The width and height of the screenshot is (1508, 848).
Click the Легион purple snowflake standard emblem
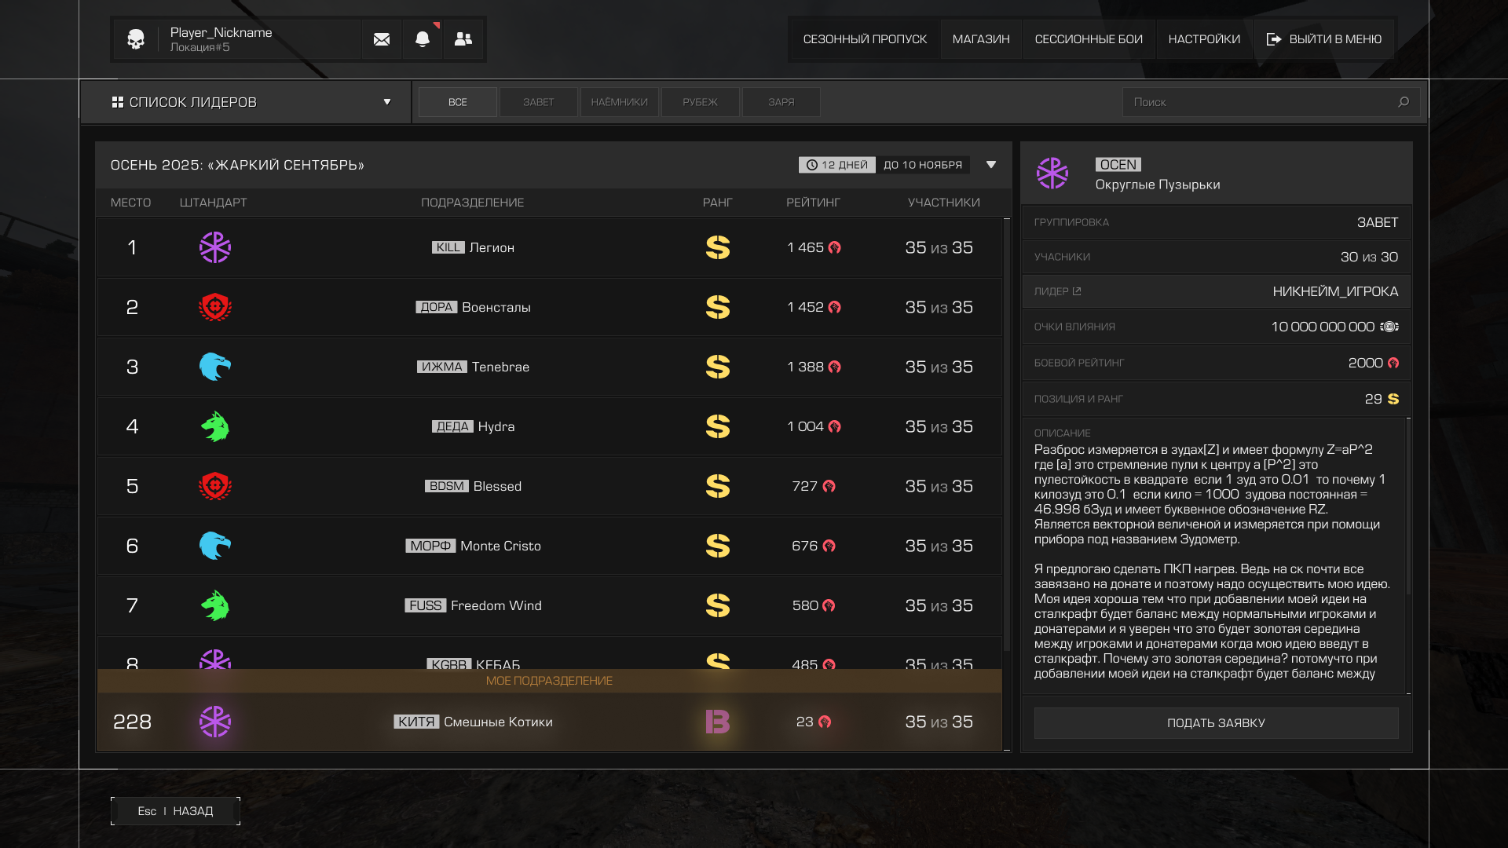coord(214,247)
